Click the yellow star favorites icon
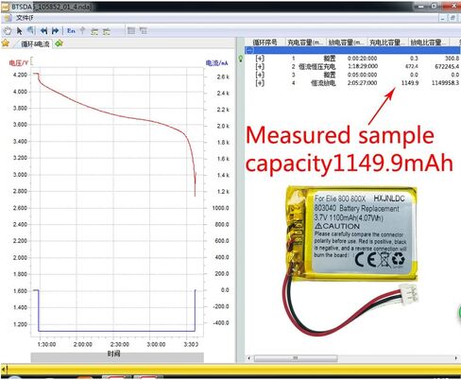The width and height of the screenshot is (461, 380). tap(6, 43)
